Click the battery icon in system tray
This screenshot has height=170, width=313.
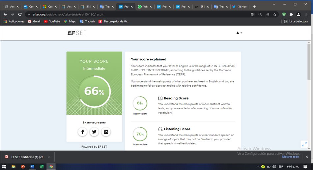pyautogui.click(x=269, y=167)
